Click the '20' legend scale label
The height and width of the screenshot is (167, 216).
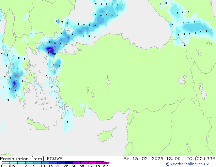(x=58, y=166)
